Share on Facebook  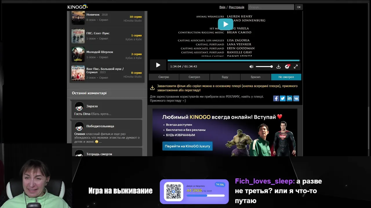(276, 99)
